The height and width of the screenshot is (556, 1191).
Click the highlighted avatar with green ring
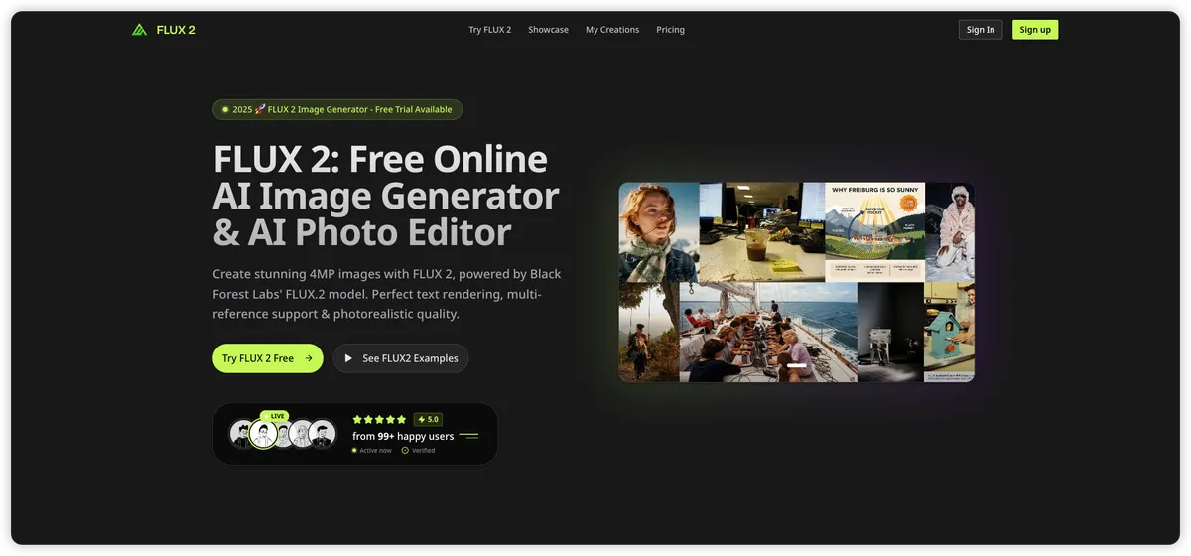[x=263, y=434]
